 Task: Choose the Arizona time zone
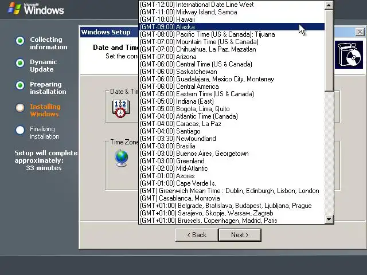pos(232,57)
